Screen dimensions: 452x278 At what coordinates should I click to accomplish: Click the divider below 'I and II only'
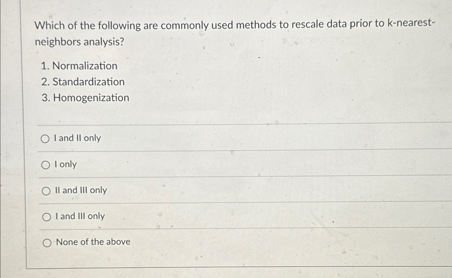(215, 151)
